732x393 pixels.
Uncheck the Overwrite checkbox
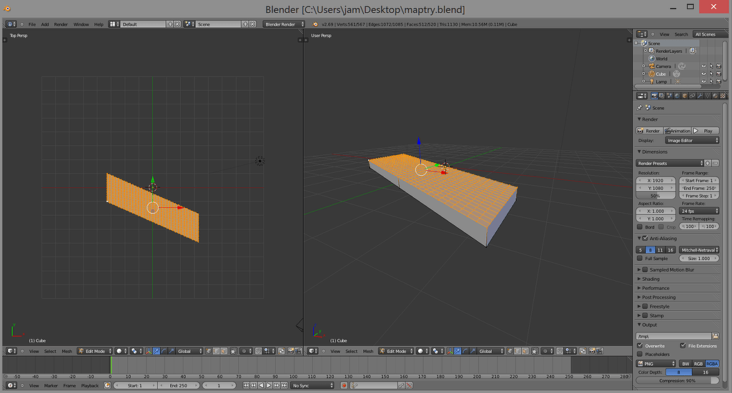click(640, 345)
